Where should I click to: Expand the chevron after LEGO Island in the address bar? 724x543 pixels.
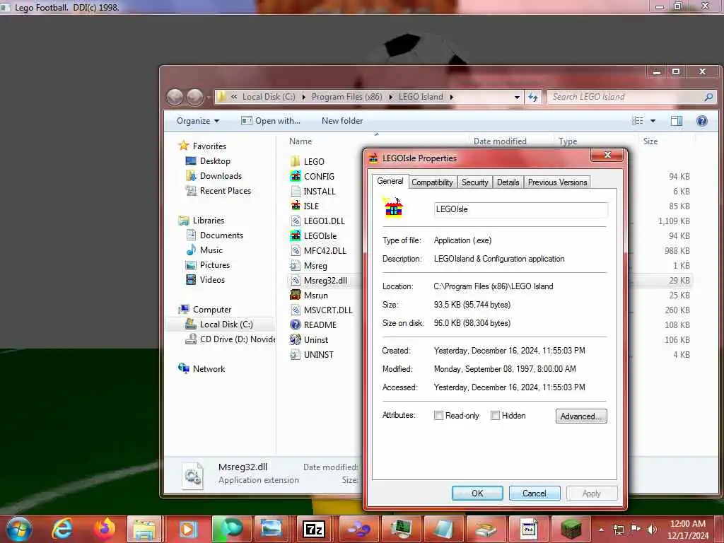pyautogui.click(x=452, y=97)
